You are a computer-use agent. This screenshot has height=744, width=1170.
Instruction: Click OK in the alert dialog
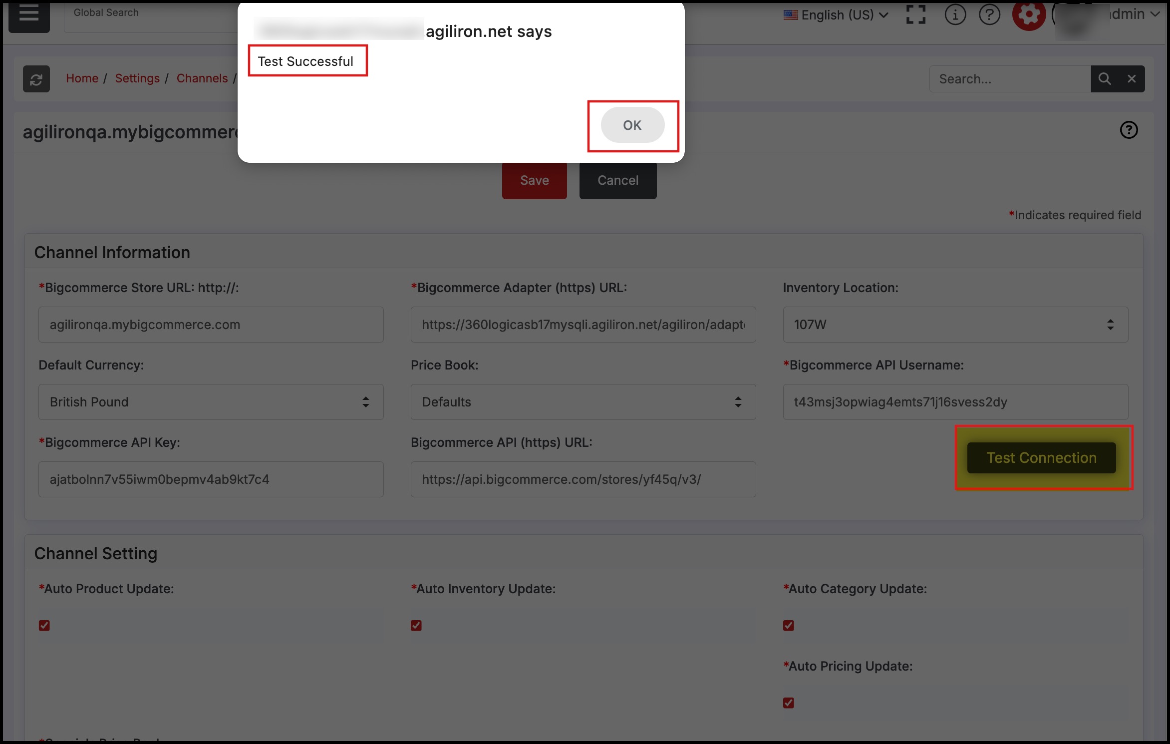pos(632,125)
